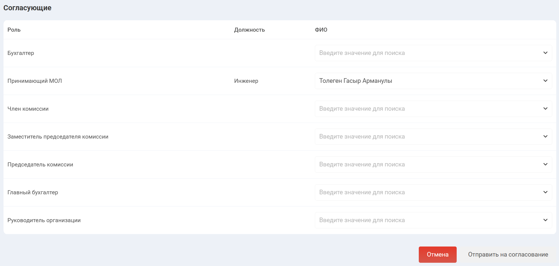Click the Роль column header
559x266 pixels.
click(x=14, y=30)
